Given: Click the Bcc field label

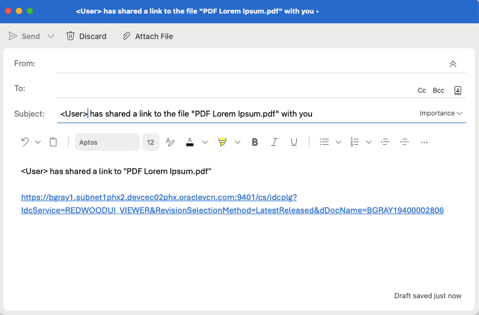Looking at the screenshot, I should 438,90.
